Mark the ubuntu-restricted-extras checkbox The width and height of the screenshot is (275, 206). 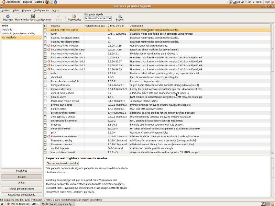45,30
